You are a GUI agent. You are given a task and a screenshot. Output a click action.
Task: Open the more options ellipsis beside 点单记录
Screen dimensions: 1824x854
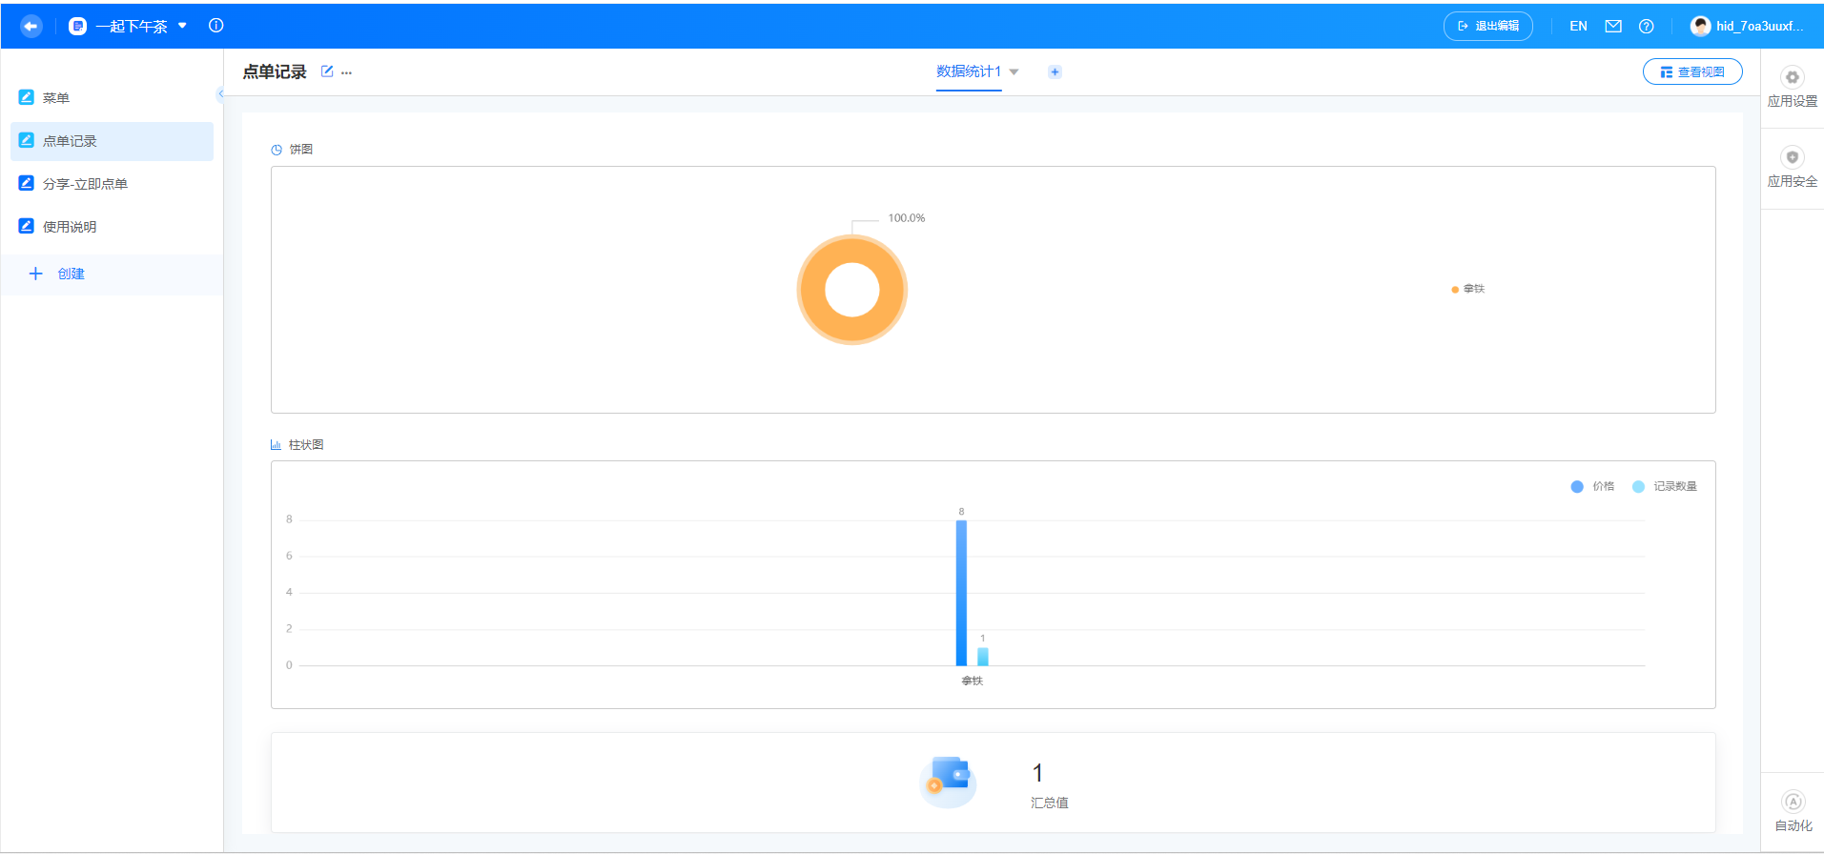coord(347,72)
